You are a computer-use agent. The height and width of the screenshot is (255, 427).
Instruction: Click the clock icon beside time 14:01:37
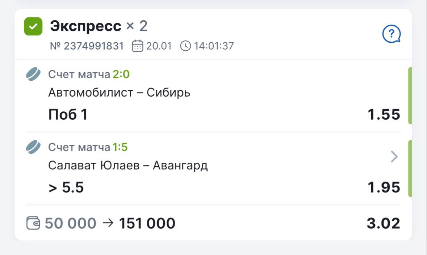click(185, 46)
